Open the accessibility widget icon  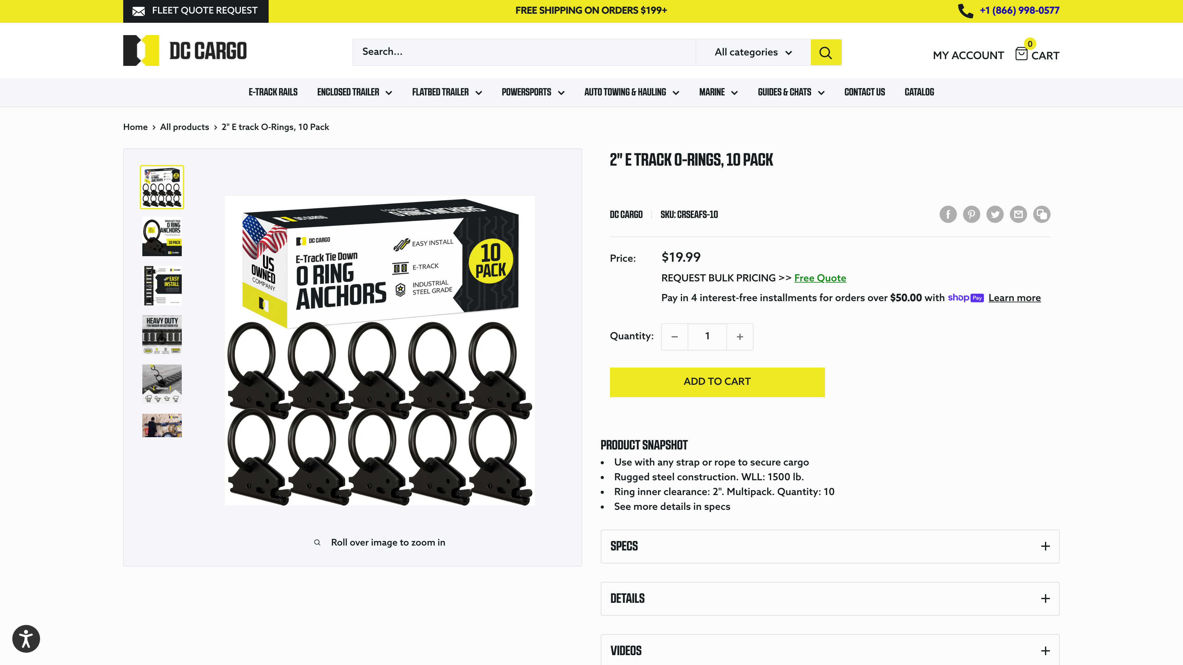point(26,639)
